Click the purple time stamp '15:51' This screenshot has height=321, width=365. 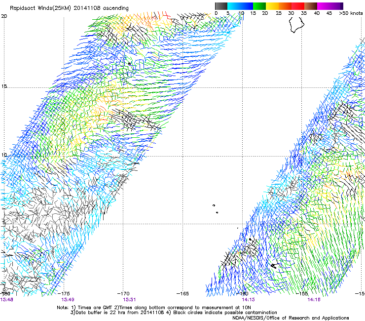pos(129,300)
